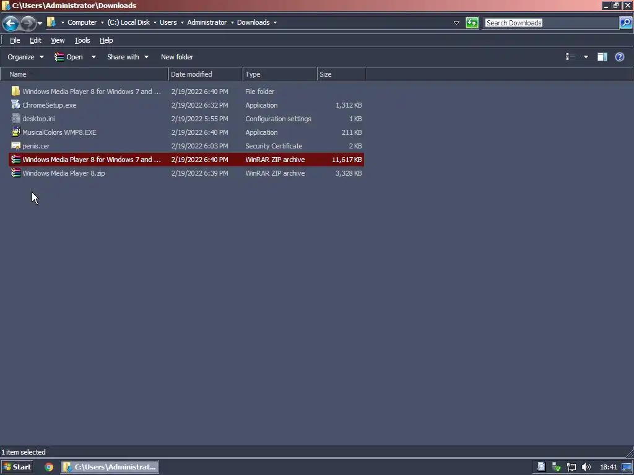The image size is (634, 475).
Task: Open the View menu
Action: 58,40
